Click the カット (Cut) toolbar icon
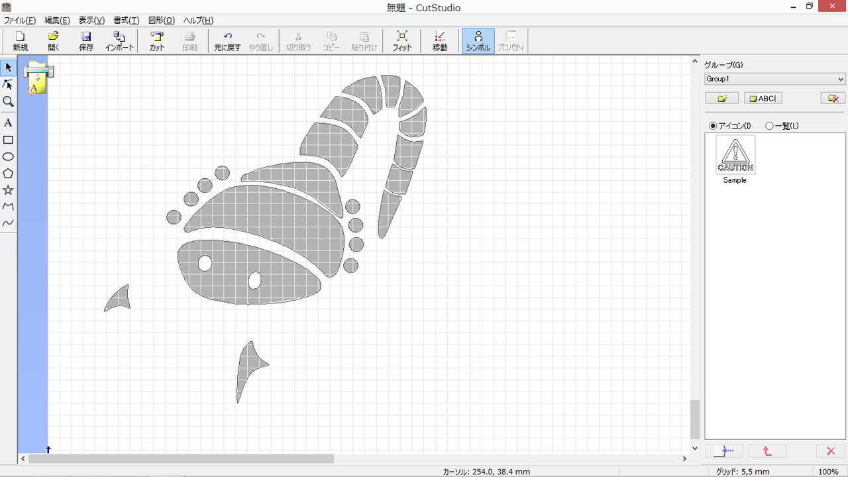The width and height of the screenshot is (848, 477). point(157,41)
